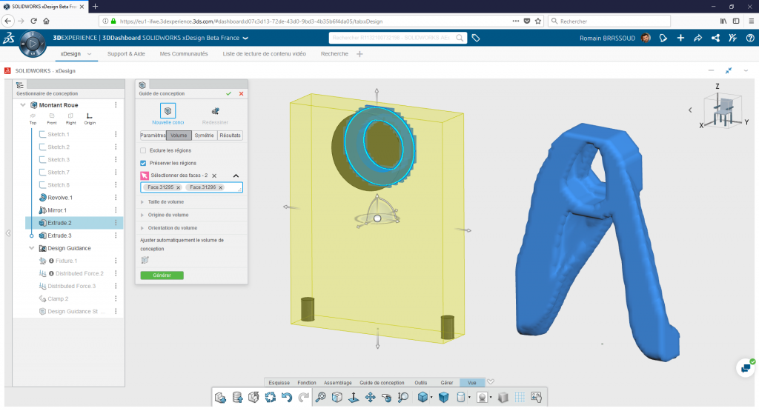Switch to Symétrie tab
Image resolution: width=759 pixels, height=411 pixels.
(205, 136)
